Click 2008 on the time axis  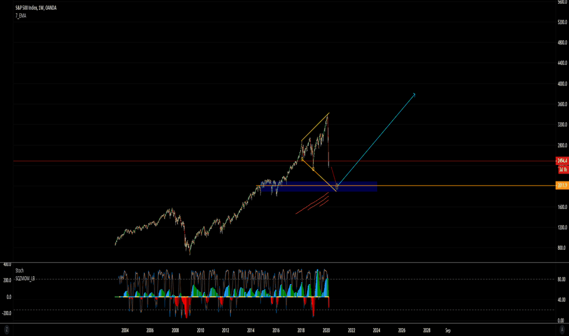pyautogui.click(x=175, y=330)
